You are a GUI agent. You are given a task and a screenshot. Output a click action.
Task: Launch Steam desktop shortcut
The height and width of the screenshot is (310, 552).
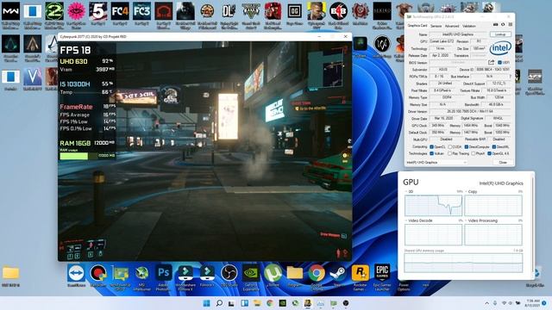coord(338,274)
